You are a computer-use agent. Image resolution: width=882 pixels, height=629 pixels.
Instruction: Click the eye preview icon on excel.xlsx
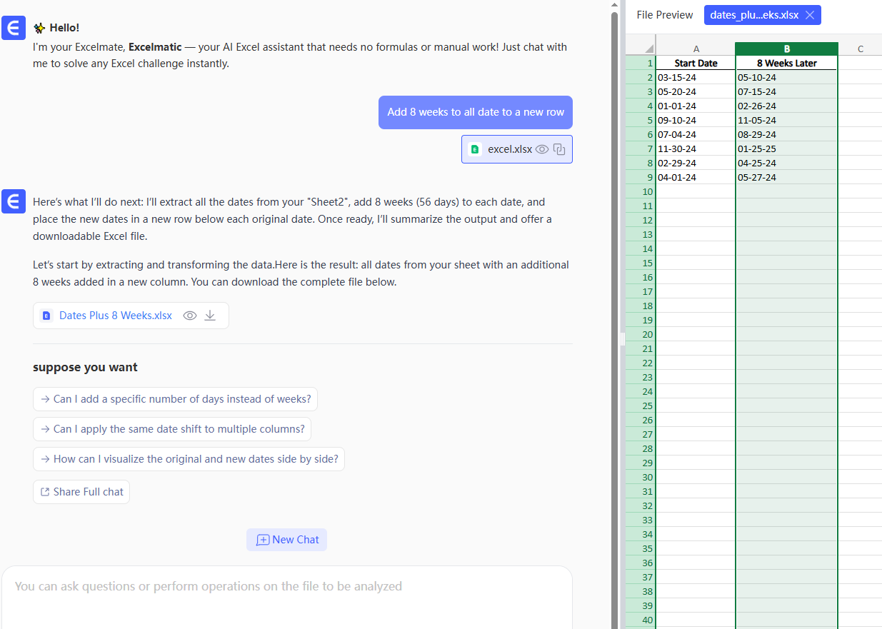pyautogui.click(x=542, y=149)
